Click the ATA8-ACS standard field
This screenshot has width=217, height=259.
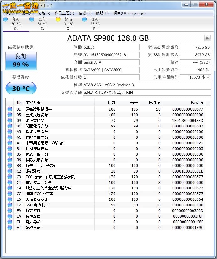[x=147, y=85]
